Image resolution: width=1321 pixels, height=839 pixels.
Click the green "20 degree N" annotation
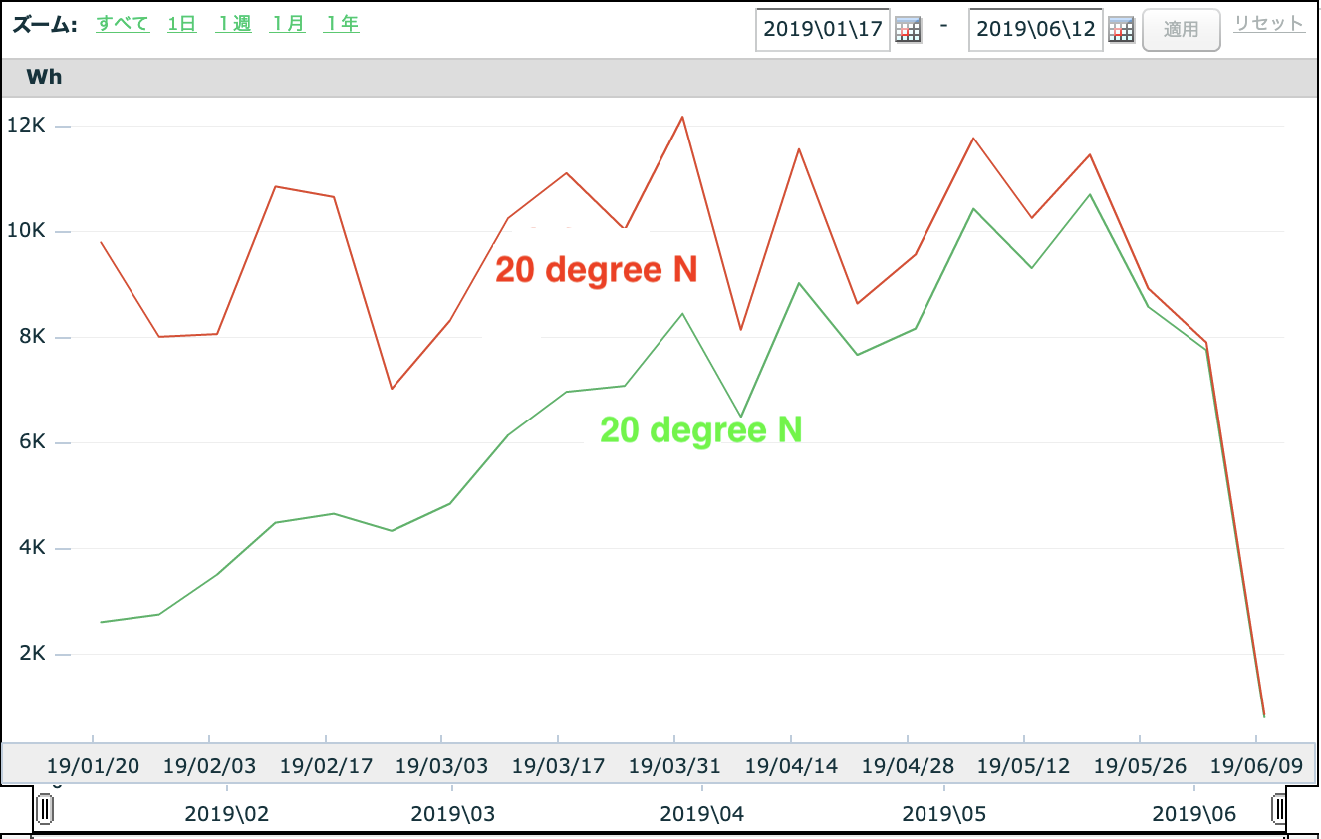click(700, 429)
